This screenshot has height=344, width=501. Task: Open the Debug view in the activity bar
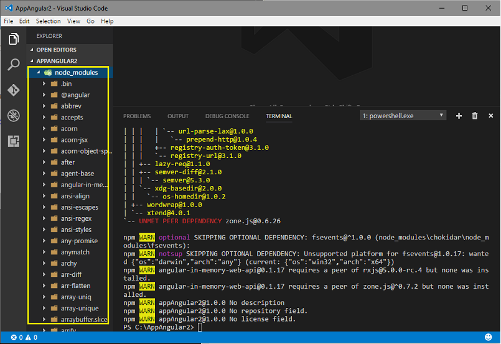tap(14, 116)
